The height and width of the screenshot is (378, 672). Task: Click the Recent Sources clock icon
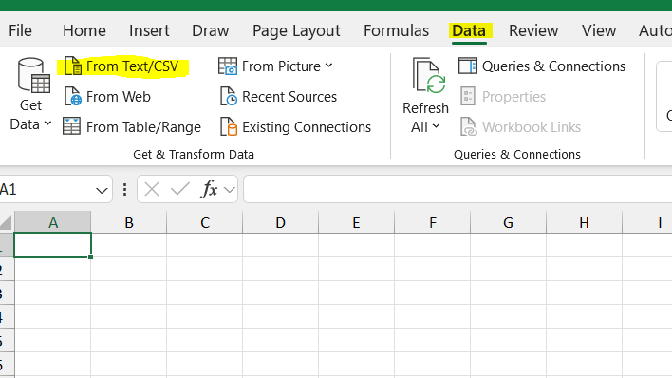229,97
